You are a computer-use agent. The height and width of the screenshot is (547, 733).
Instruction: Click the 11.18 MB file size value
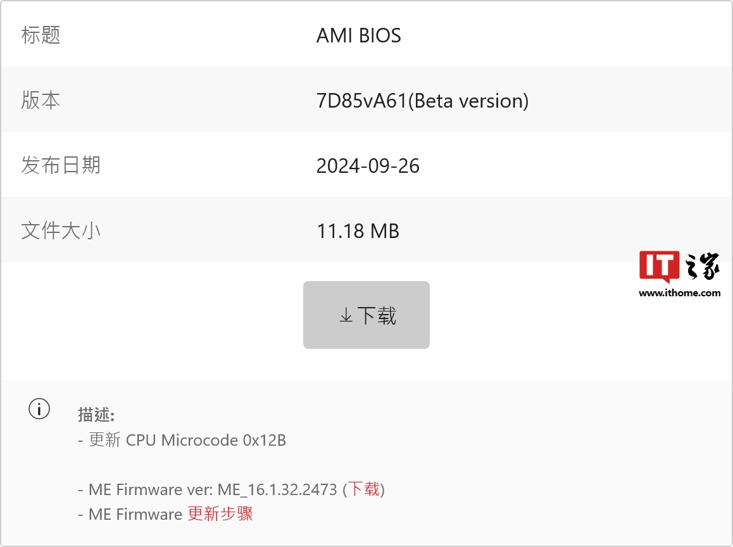pyautogui.click(x=358, y=231)
